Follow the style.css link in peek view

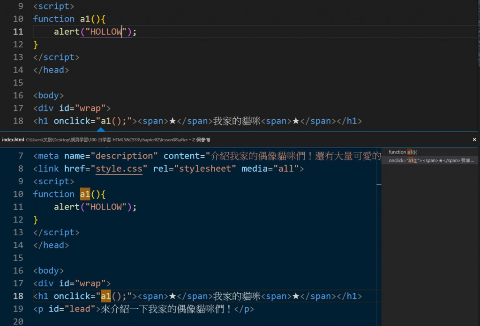[119, 169]
